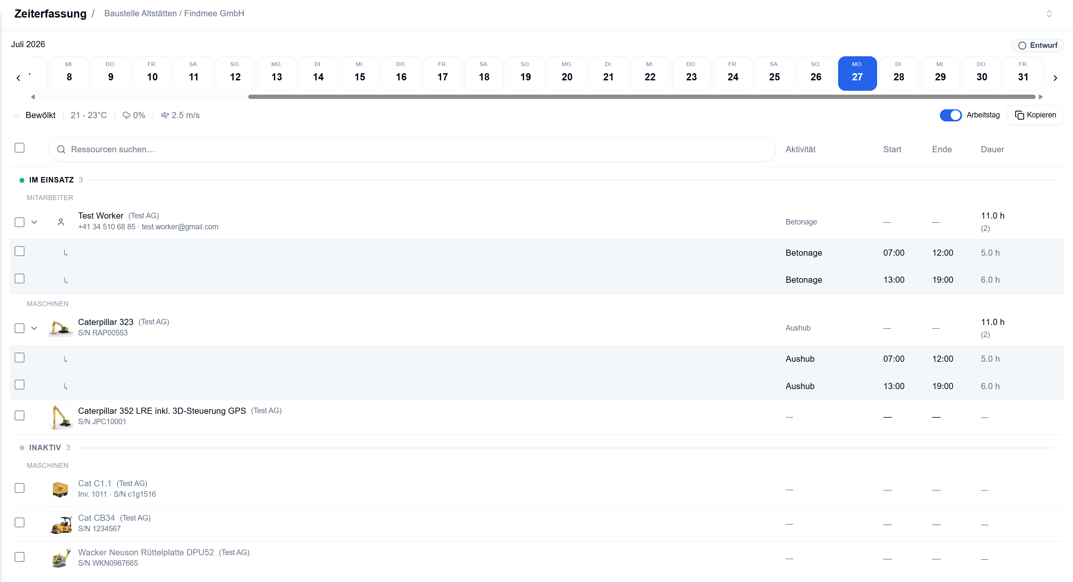Screen dimensions: 1073x582
Task: Click the search magnifier icon
Action: coord(61,149)
